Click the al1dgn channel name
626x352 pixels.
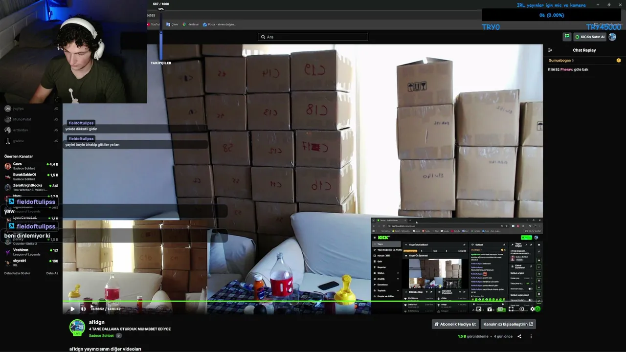click(x=96, y=322)
